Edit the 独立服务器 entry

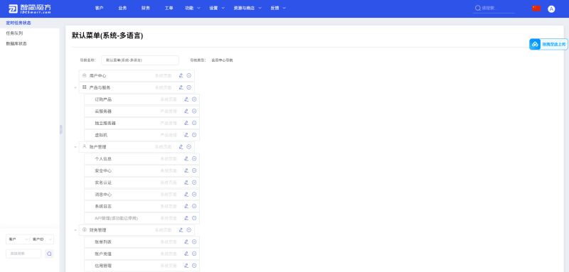186,123
